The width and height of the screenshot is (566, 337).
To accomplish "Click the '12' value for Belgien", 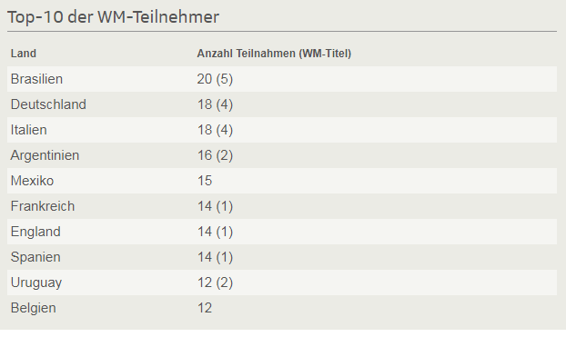I will click(x=205, y=308).
